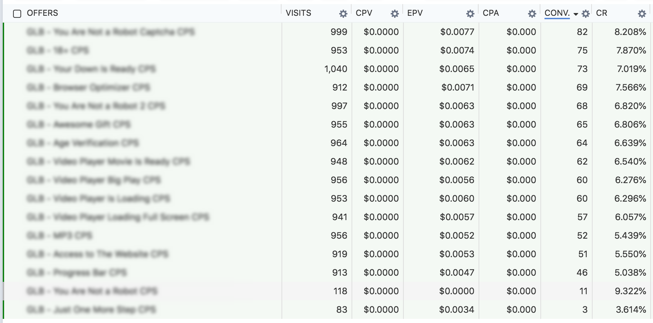This screenshot has height=323, width=653.
Task: Sort the table by CR header
Action: tap(602, 13)
